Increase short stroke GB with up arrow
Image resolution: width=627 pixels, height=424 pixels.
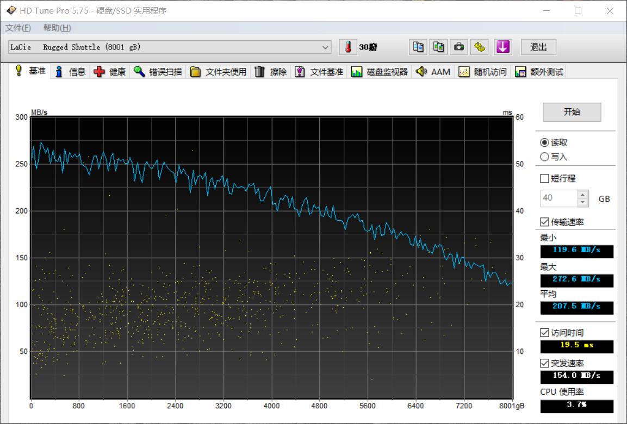(583, 195)
